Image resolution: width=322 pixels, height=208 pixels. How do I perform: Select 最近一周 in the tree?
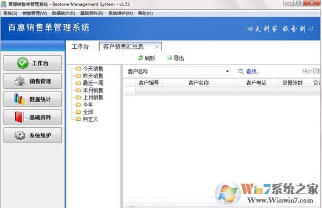coord(93,83)
